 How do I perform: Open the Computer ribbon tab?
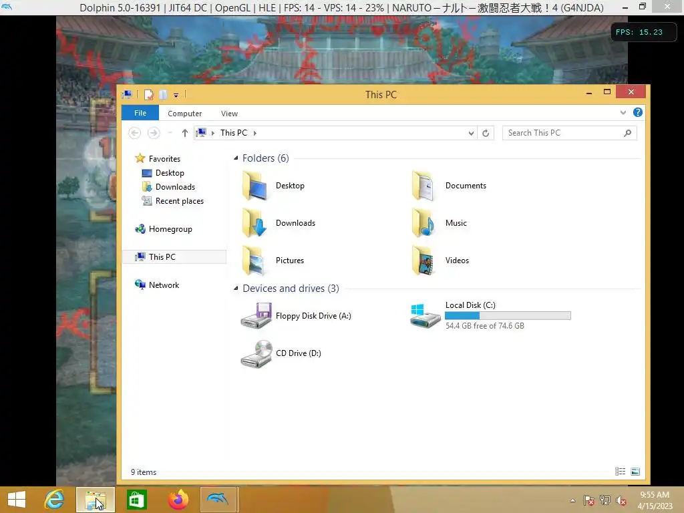184,114
